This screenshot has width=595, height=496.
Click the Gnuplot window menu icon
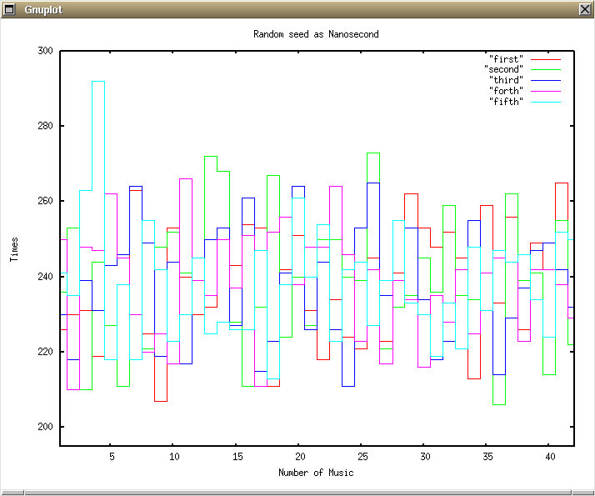[8, 9]
